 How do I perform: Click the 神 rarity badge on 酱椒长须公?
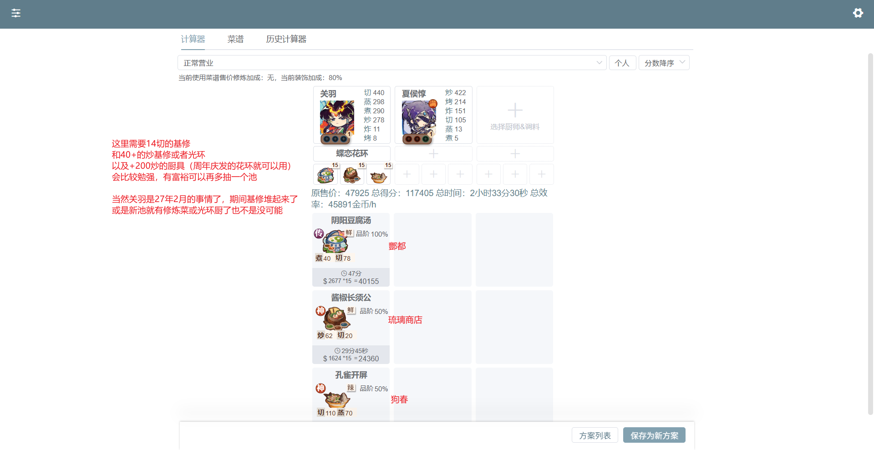point(321,311)
